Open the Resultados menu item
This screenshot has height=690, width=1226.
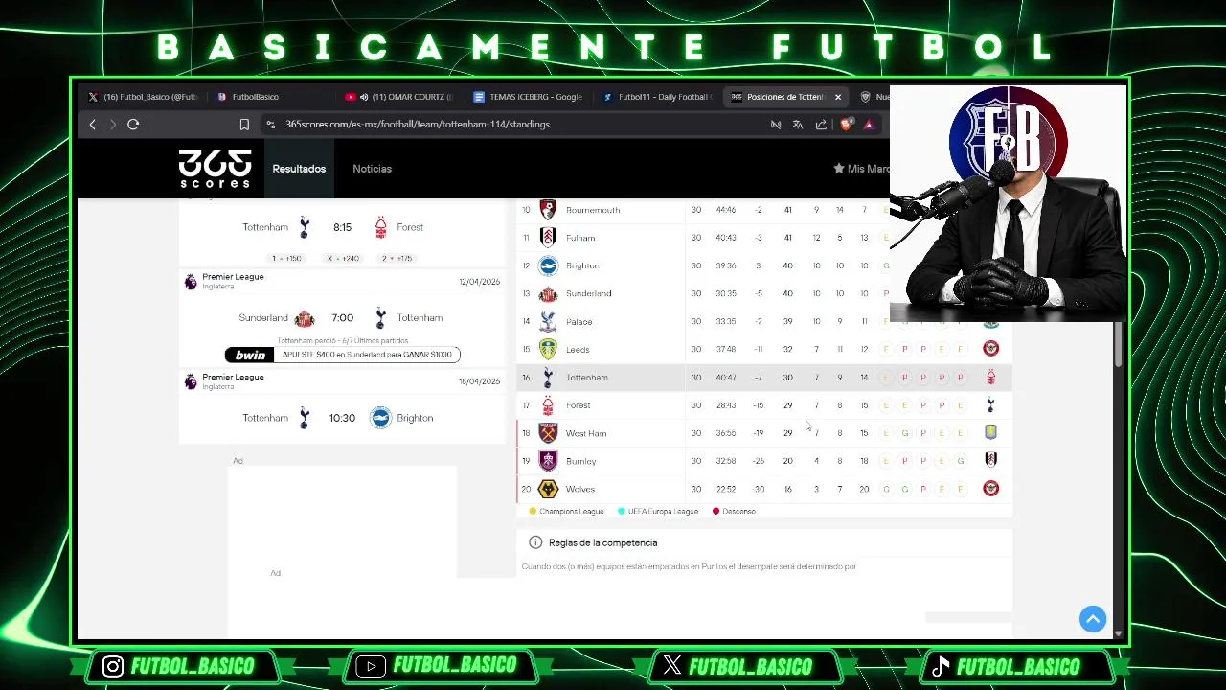point(299,169)
